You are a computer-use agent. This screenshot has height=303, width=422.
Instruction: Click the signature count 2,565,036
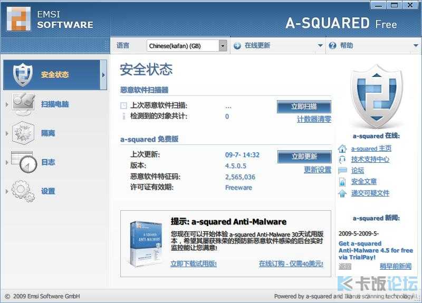click(x=240, y=177)
